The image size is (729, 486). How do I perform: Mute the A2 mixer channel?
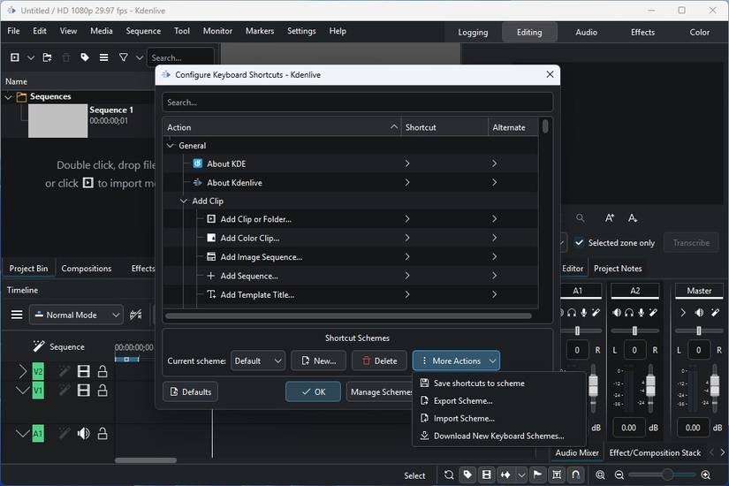pyautogui.click(x=617, y=313)
